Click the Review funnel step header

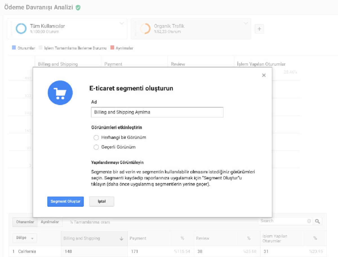point(178,64)
